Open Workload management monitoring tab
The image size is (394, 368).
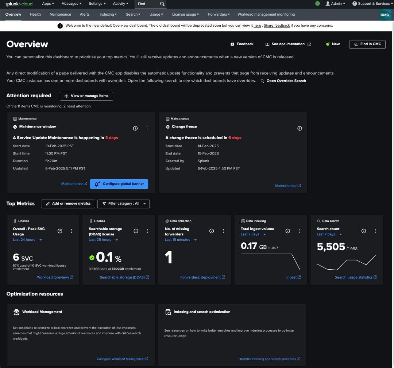266,15
